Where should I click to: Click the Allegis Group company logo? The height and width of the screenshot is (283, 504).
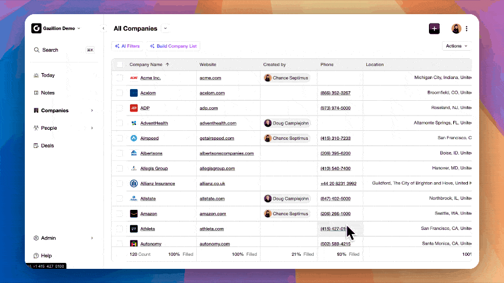pos(134,169)
